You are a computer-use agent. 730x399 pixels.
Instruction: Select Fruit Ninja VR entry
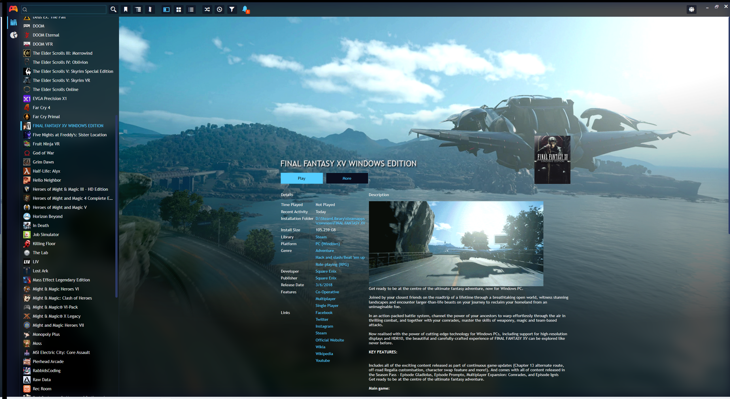point(69,144)
